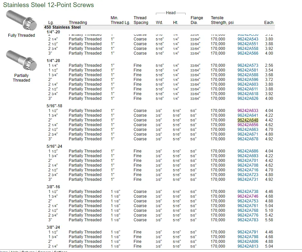302x252 pixels.
Task: Open part number 96242A768
Action: pyautogui.click(x=248, y=211)
